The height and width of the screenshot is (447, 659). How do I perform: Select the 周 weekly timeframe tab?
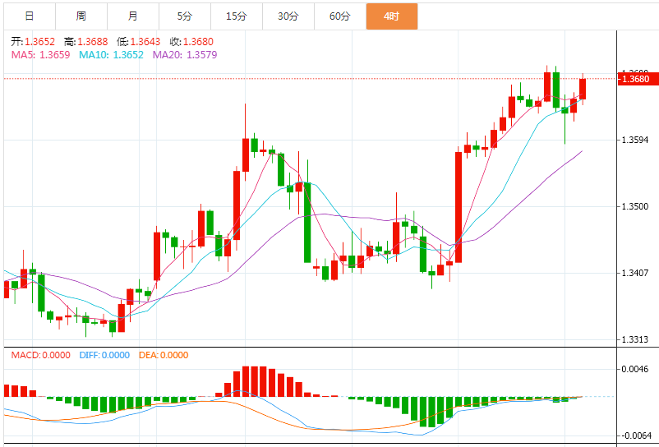(81, 16)
